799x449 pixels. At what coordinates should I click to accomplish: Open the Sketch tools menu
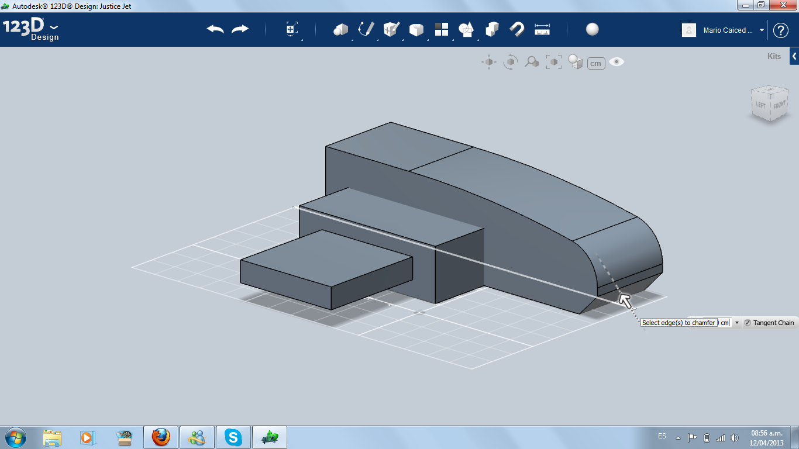coord(366,29)
